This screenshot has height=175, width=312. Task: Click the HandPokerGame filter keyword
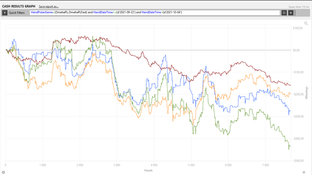42,12
